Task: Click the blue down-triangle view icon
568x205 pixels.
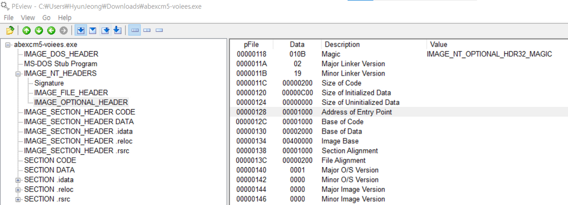Action: (92, 30)
